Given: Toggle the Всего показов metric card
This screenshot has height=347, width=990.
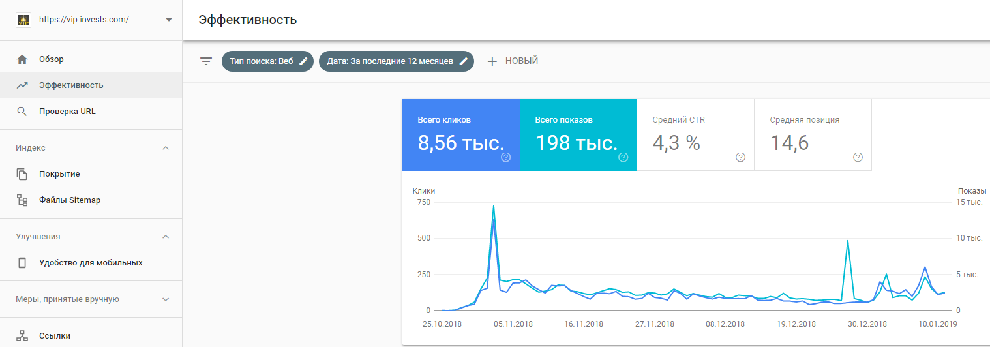Looking at the screenshot, I should [x=578, y=134].
